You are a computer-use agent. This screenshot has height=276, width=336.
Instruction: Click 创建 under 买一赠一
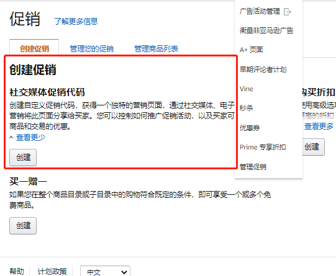coord(23,226)
